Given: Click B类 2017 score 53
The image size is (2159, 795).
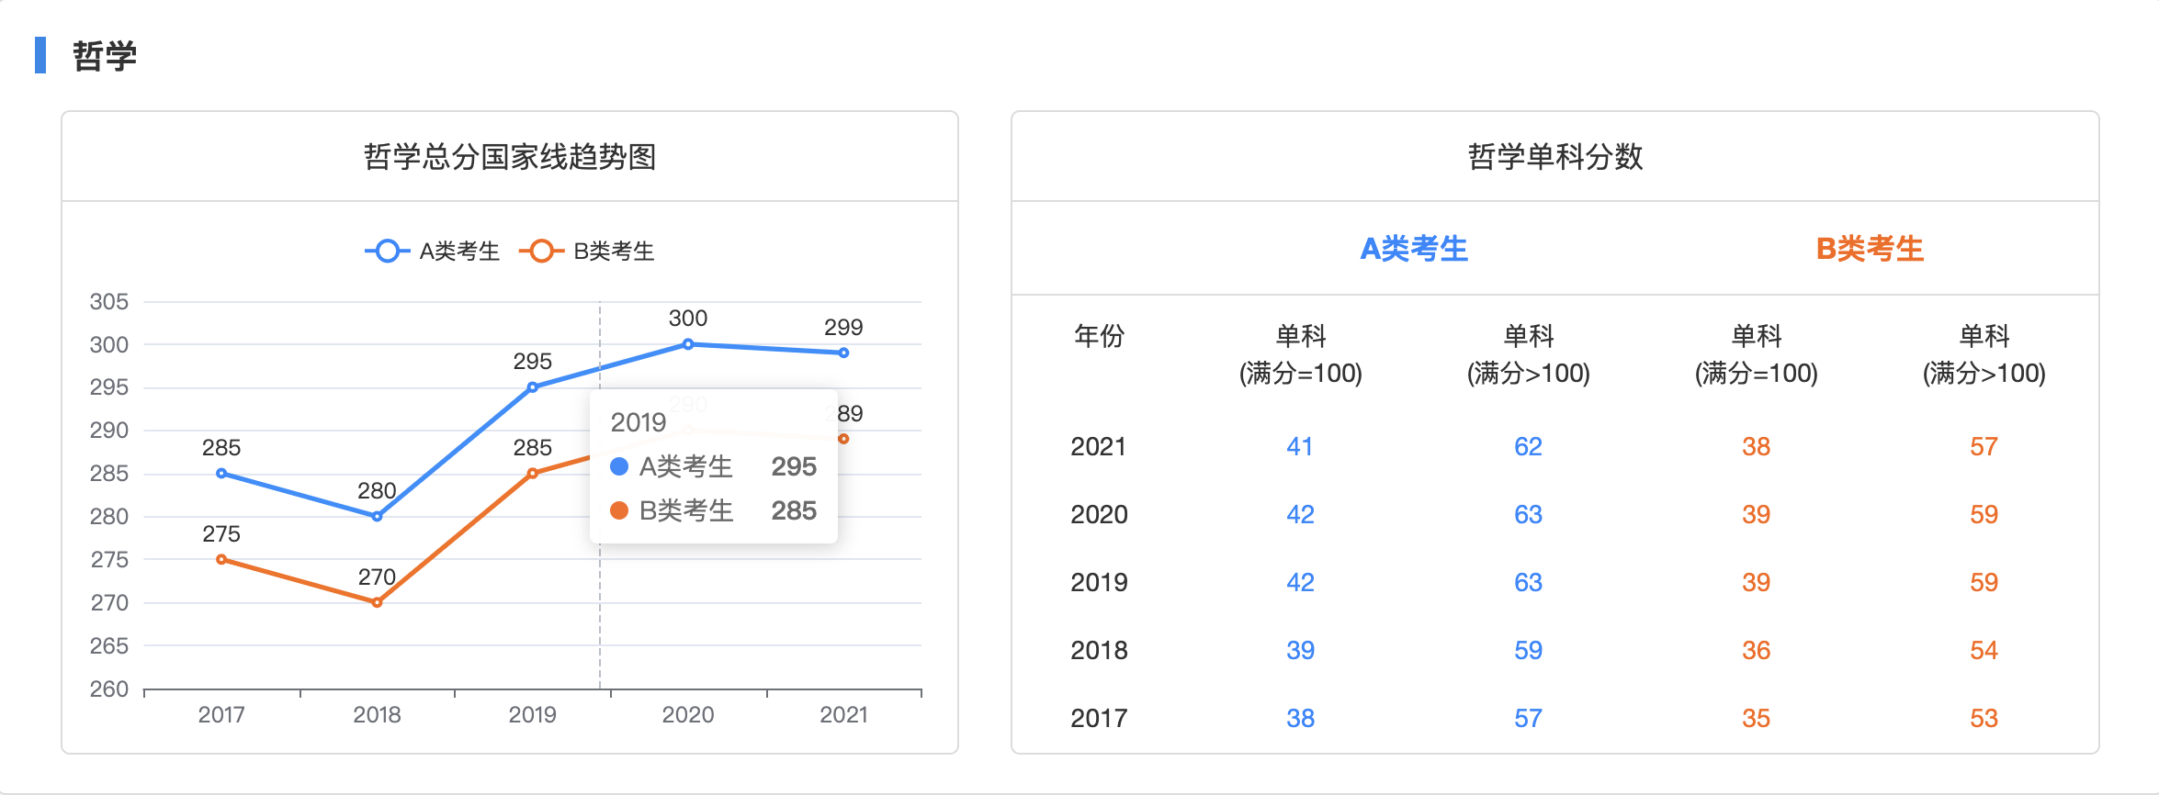Looking at the screenshot, I should click(x=1984, y=718).
